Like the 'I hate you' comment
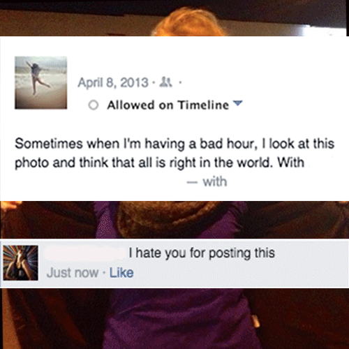 pos(121,273)
